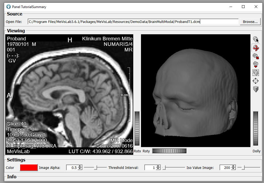Activate the Seek crosshair tool
The width and height of the screenshot is (264, 183).
(256, 81)
